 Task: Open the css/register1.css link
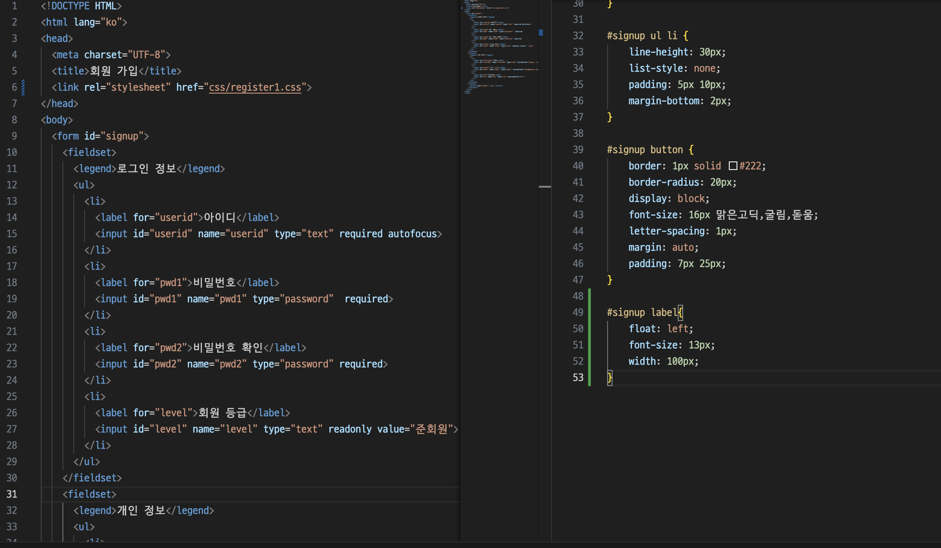tap(255, 87)
